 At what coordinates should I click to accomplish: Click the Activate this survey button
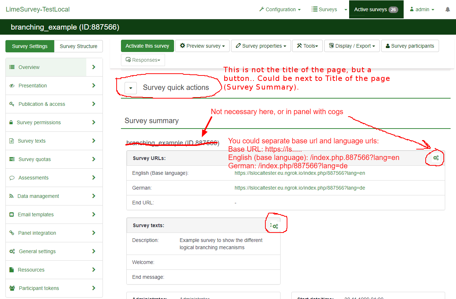coord(147,46)
